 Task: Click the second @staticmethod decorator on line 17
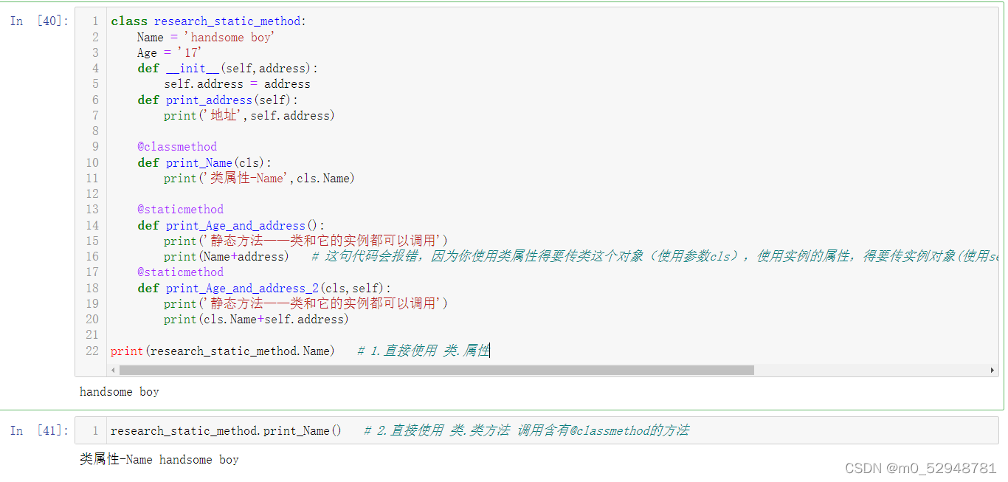(x=180, y=272)
